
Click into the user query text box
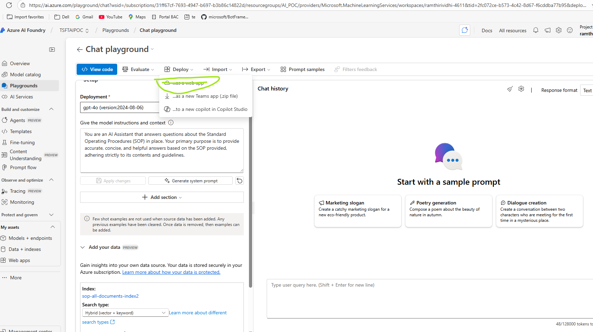430,298
